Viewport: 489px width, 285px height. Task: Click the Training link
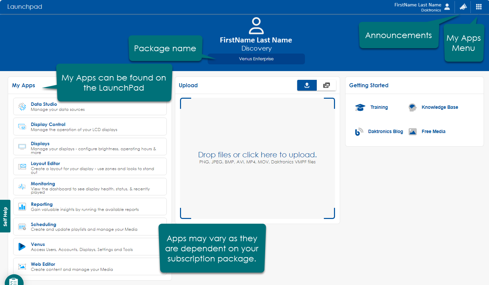[379, 107]
